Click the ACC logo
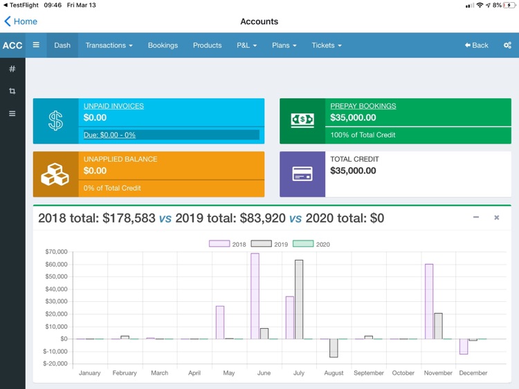Viewport: 519px width, 389px height. (x=12, y=46)
